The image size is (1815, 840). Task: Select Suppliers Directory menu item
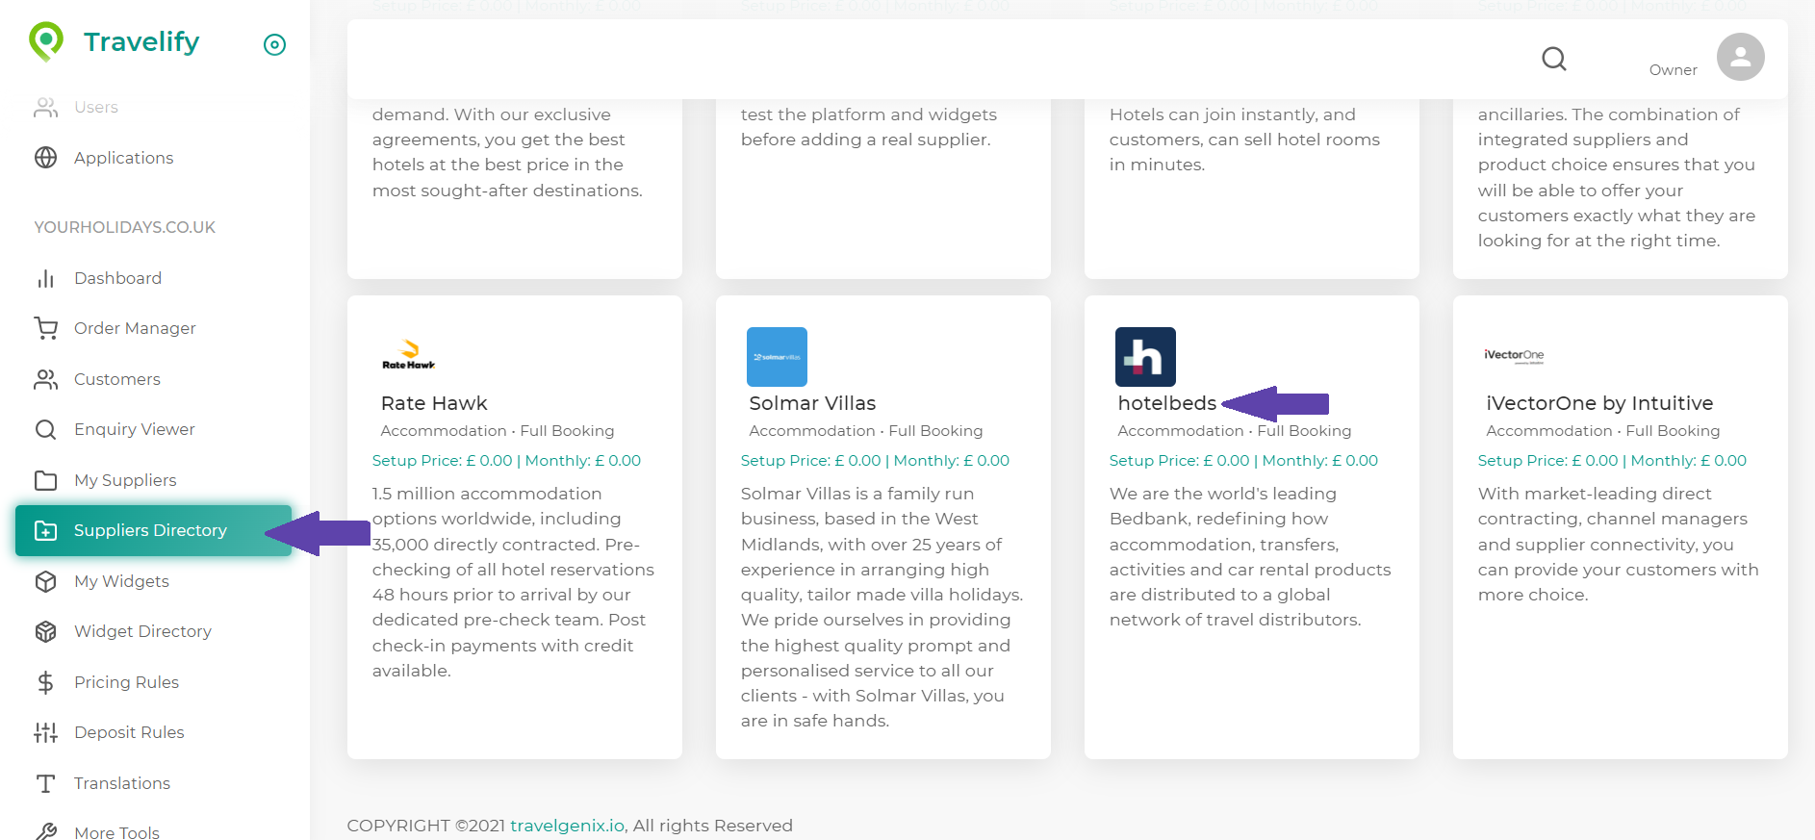coord(150,530)
